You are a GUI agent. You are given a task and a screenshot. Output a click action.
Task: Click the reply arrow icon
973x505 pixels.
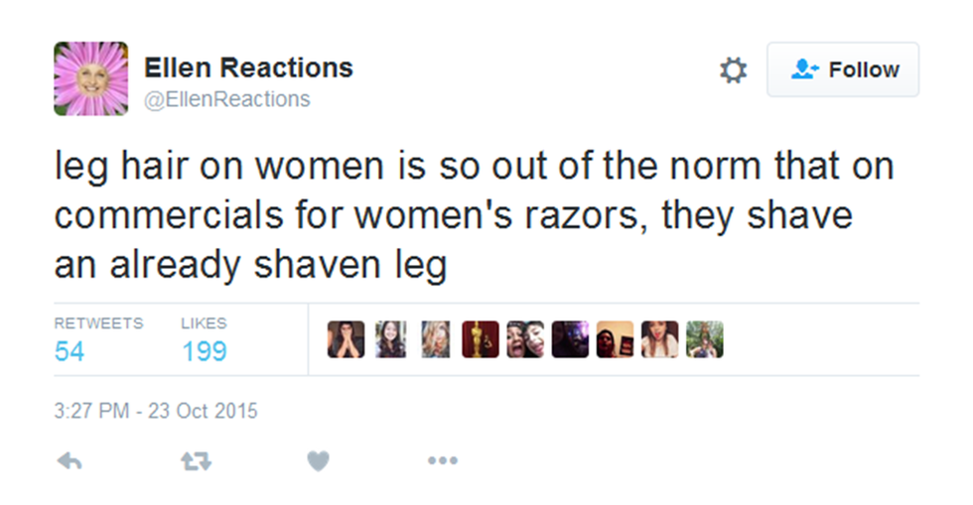(69, 460)
